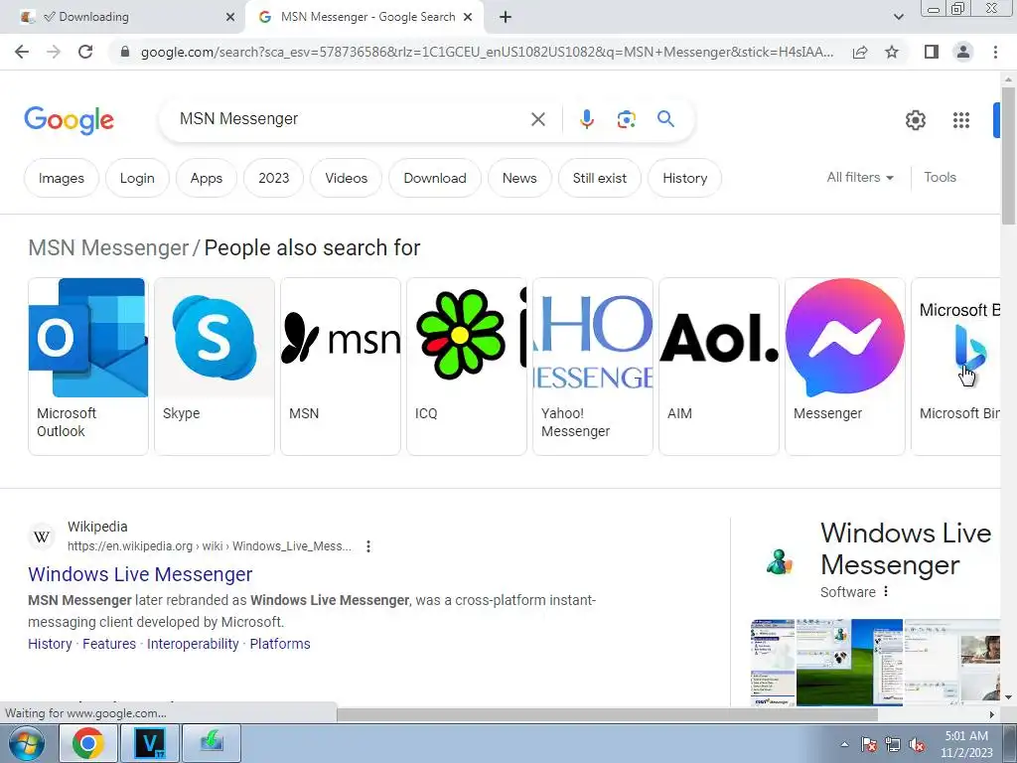Click the MSN Messenger breadcrumb heading
The image size is (1017, 763).
(108, 247)
